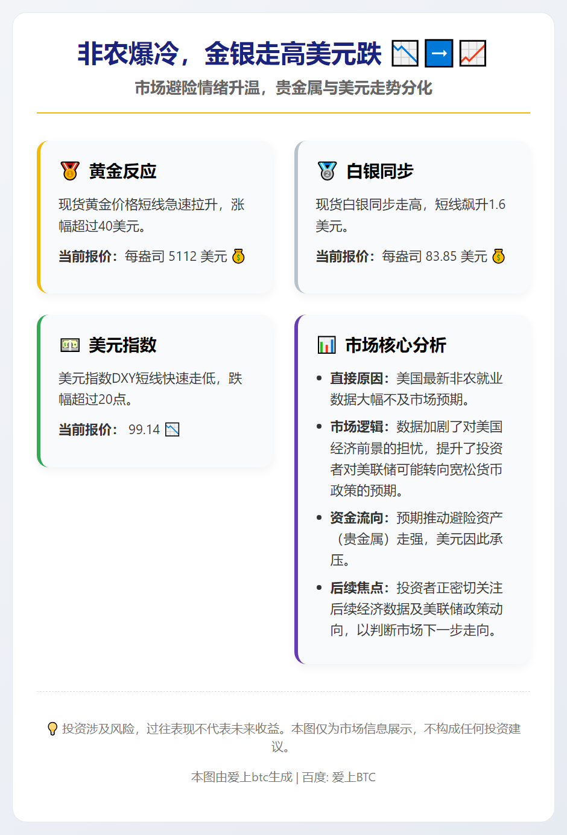
Task: Click the credit line 本图由爱上btc生成
Action: click(242, 777)
